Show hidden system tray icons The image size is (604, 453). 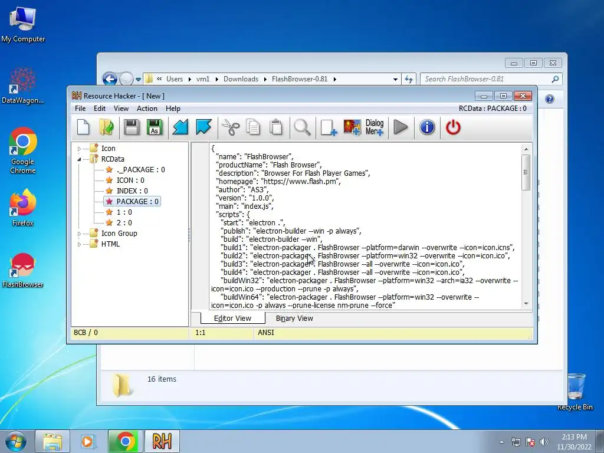(x=501, y=442)
